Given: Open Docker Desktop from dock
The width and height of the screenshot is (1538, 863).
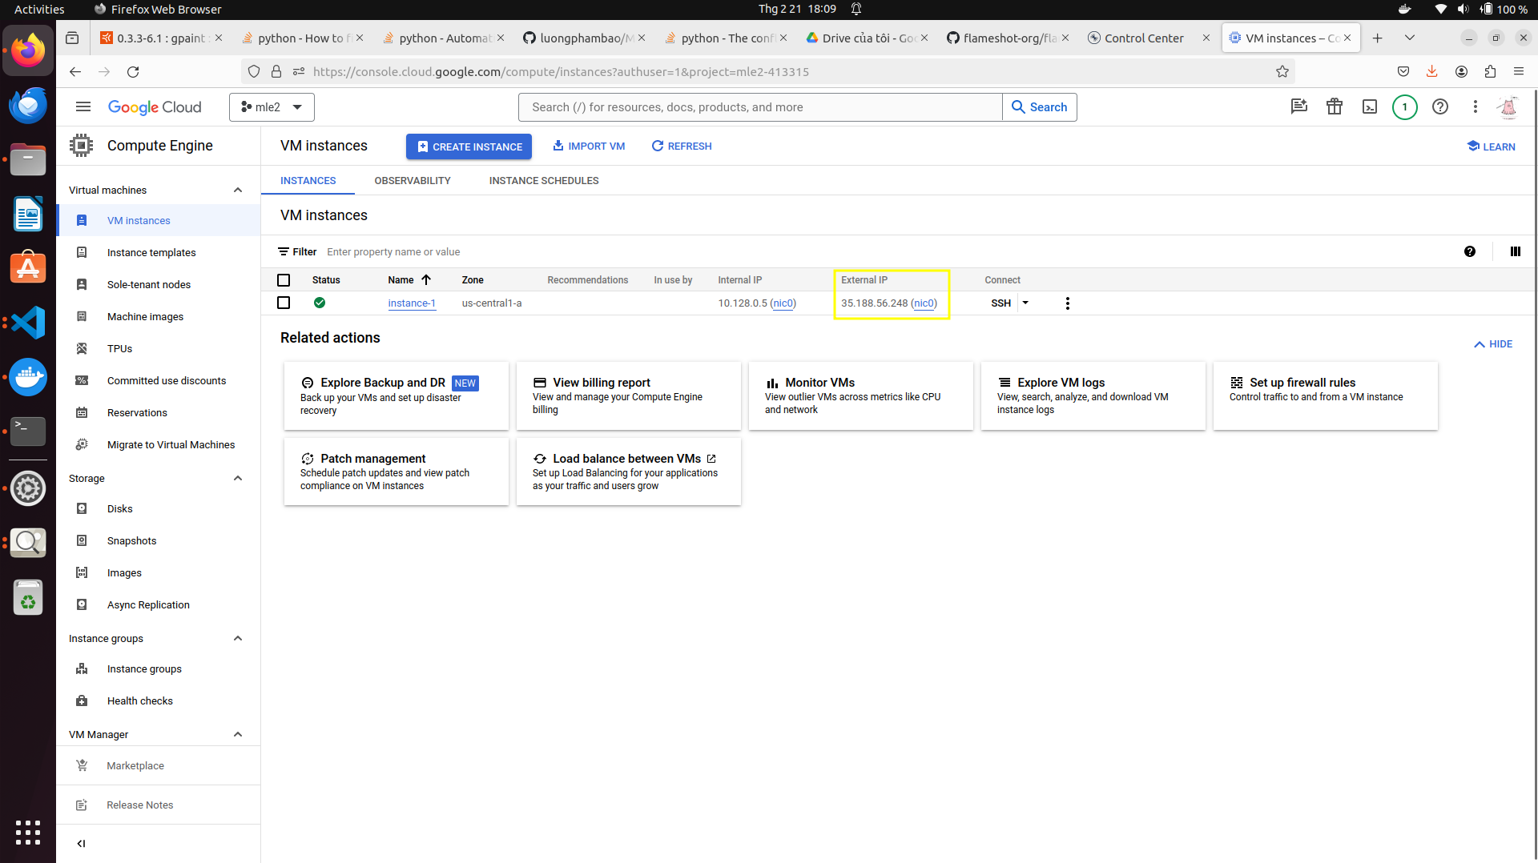Looking at the screenshot, I should (28, 377).
